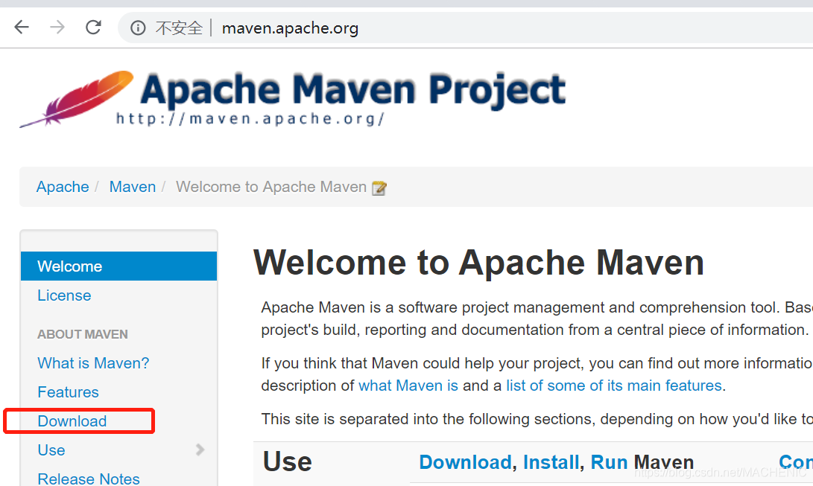Screen dimensions: 813x486
Task: Click the Run link in the Use row
Action: tap(610, 462)
